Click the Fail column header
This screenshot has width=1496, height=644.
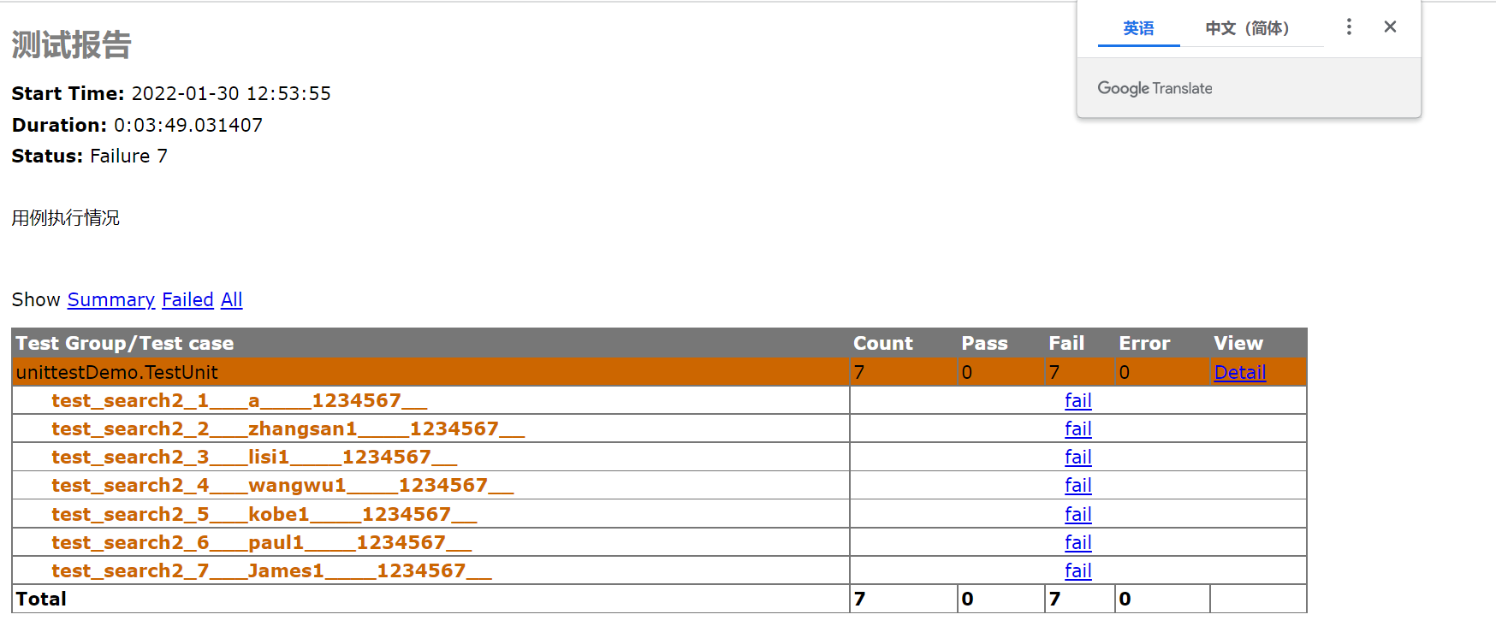pos(1066,343)
